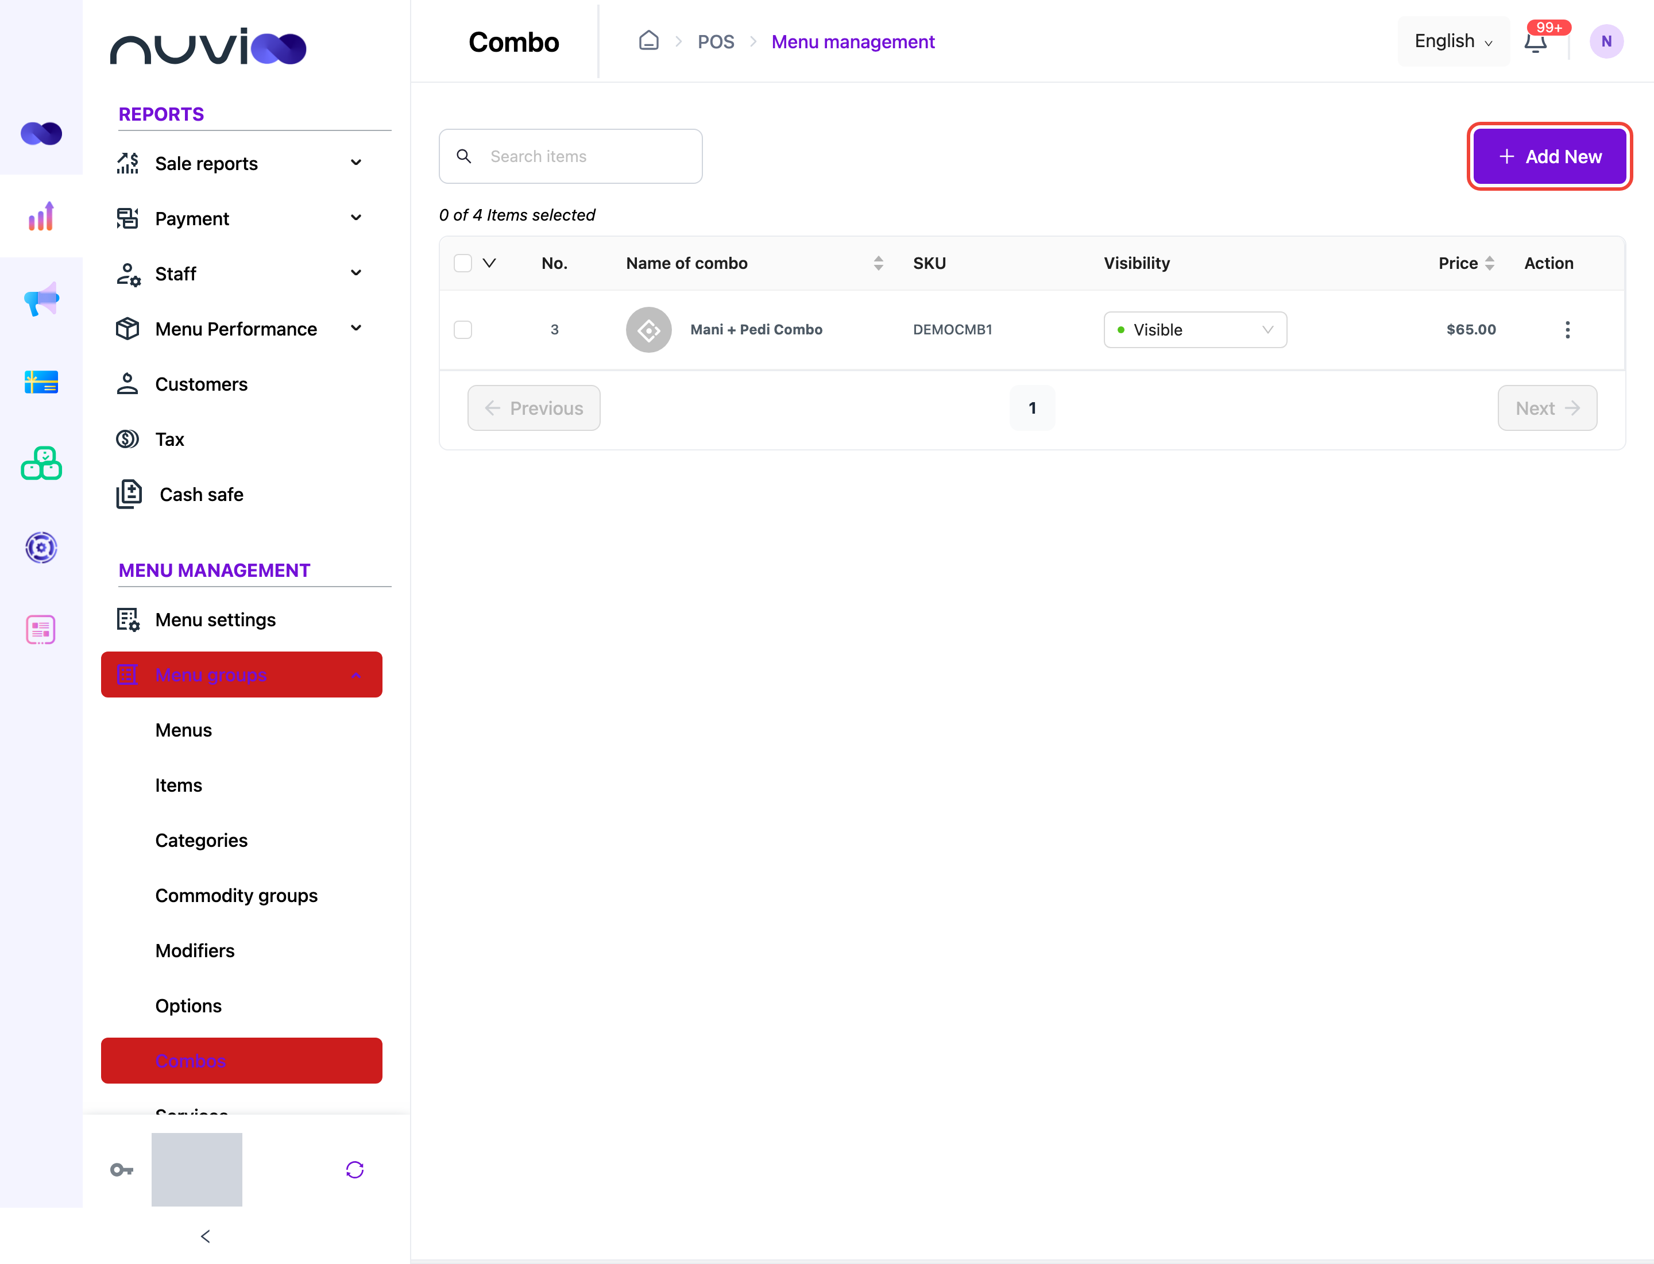The width and height of the screenshot is (1654, 1264).
Task: Open the three-dot action menu for Mani + Pedi Combo
Action: click(1567, 330)
